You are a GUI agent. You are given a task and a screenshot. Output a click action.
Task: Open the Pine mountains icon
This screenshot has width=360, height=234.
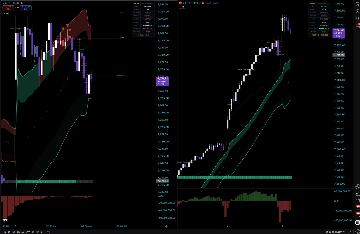click(x=357, y=194)
